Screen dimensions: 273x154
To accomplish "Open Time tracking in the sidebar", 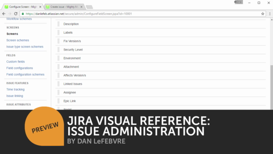I will [15, 89].
